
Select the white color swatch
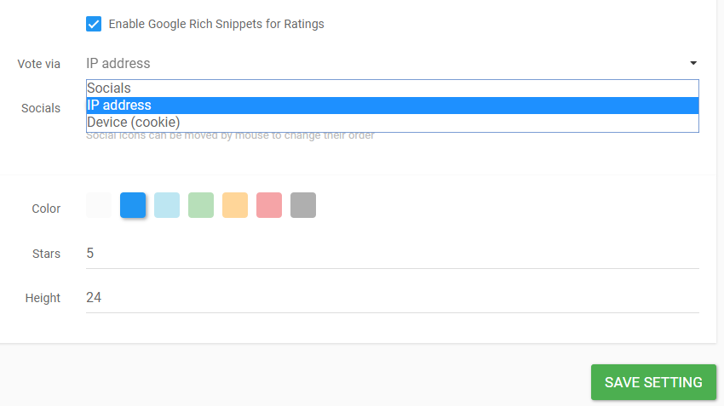pos(99,205)
